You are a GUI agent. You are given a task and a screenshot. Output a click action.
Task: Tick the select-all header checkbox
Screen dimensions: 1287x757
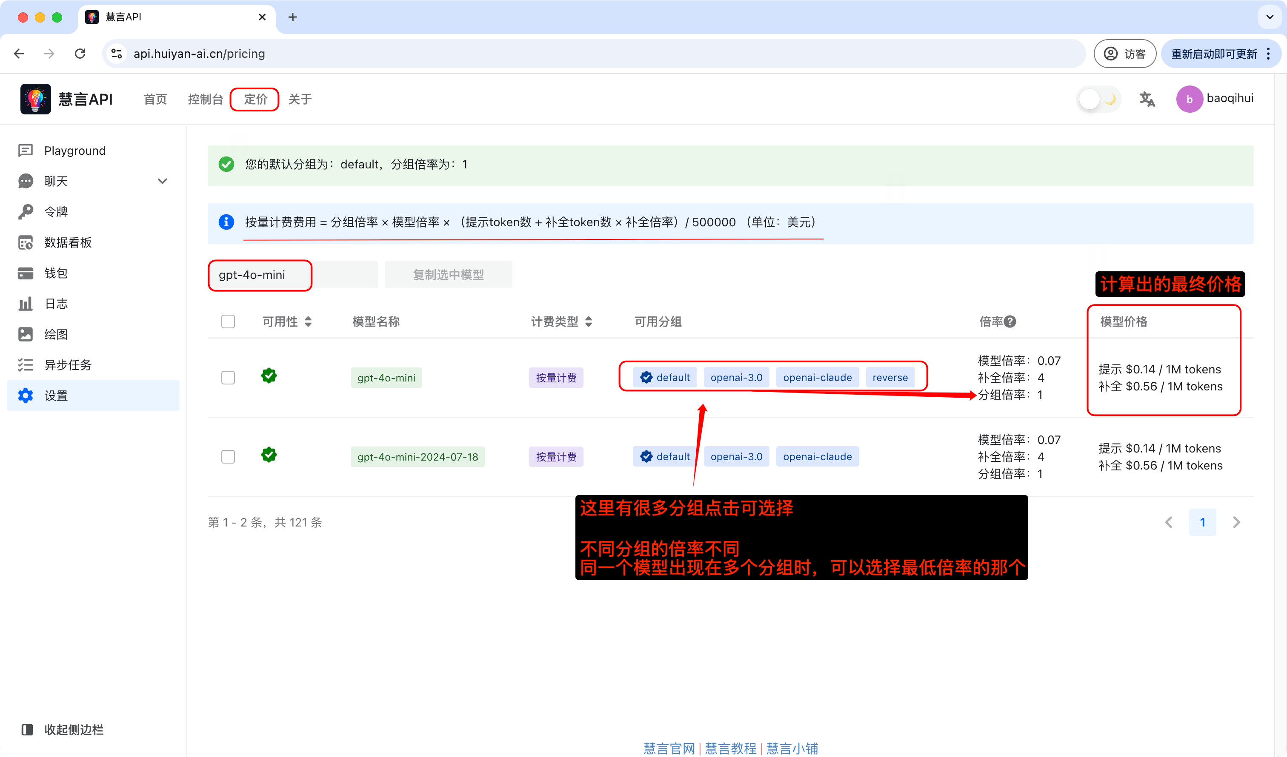click(228, 322)
